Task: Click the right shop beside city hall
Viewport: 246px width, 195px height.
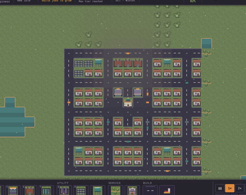Action: point(138,92)
